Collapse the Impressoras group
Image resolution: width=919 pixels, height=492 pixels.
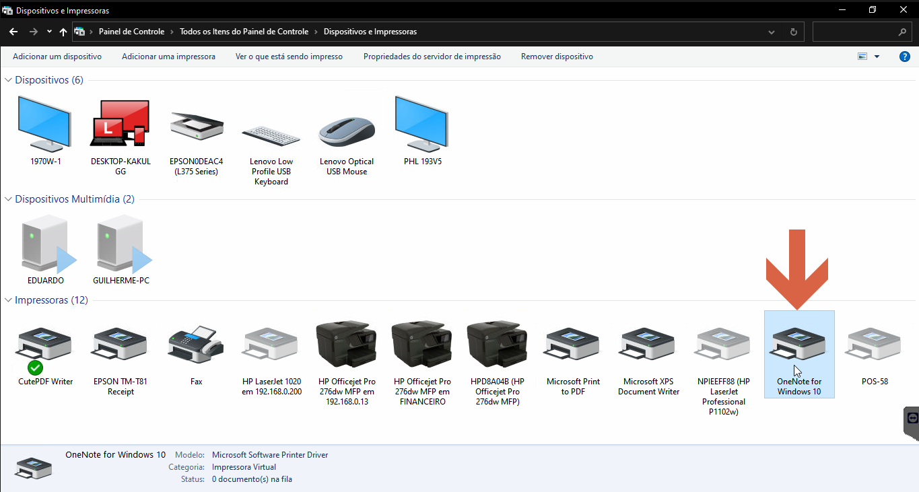pyautogui.click(x=9, y=300)
